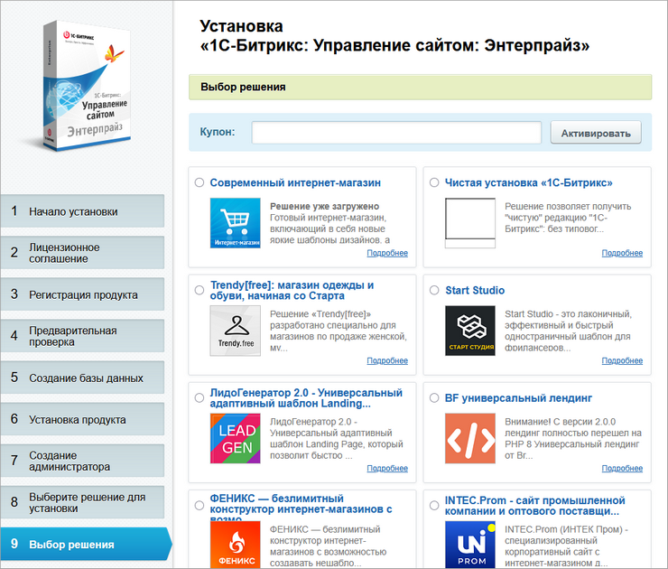The height and width of the screenshot is (569, 668).
Task: Select the Trendy[free] solution radio button
Action: tap(199, 290)
